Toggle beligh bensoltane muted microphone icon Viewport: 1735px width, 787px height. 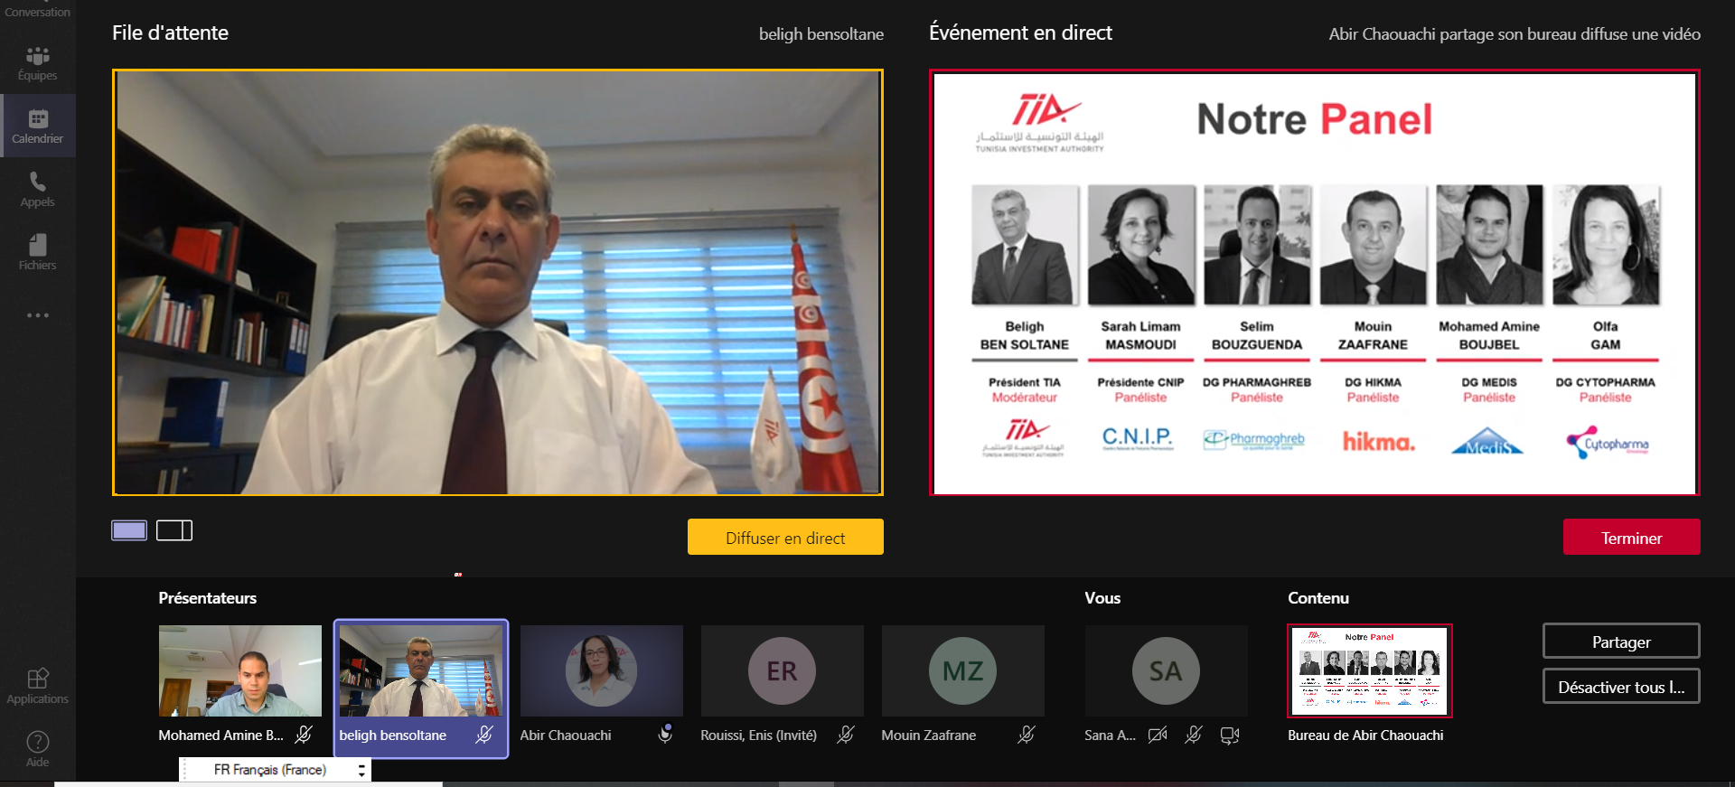tap(484, 735)
